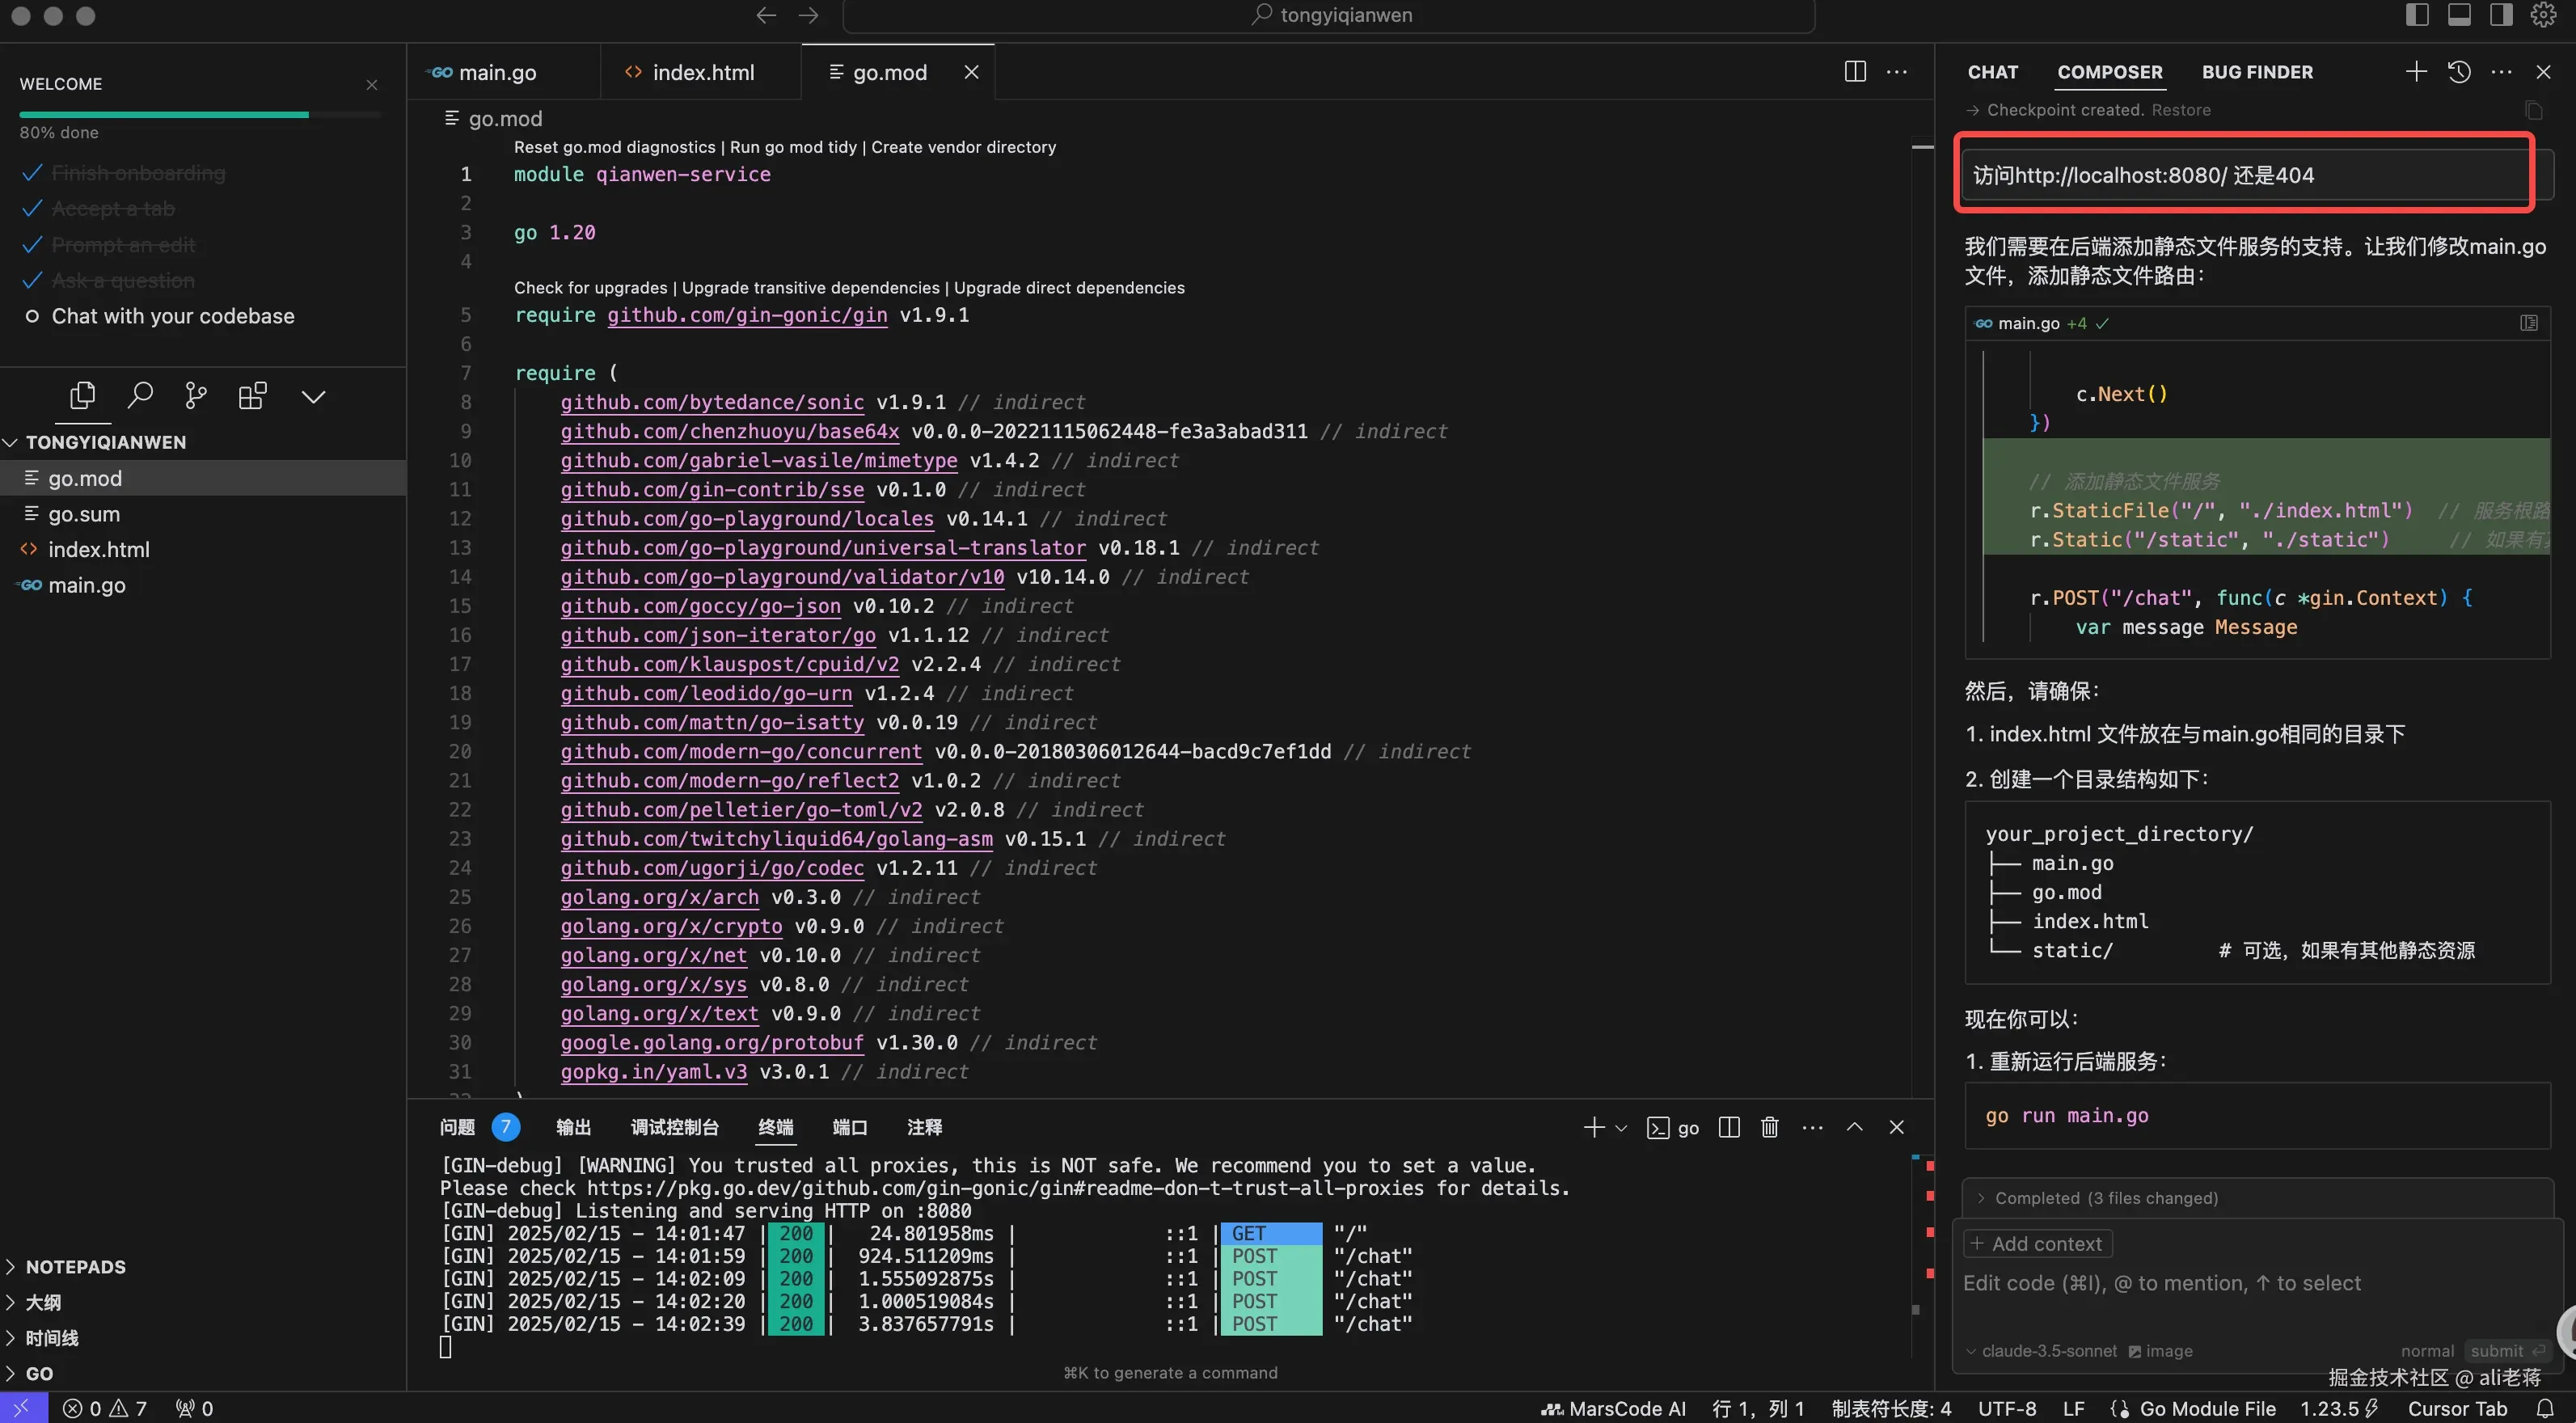2576x1423 pixels.
Task: Open composer history clock icon
Action: point(2459,72)
